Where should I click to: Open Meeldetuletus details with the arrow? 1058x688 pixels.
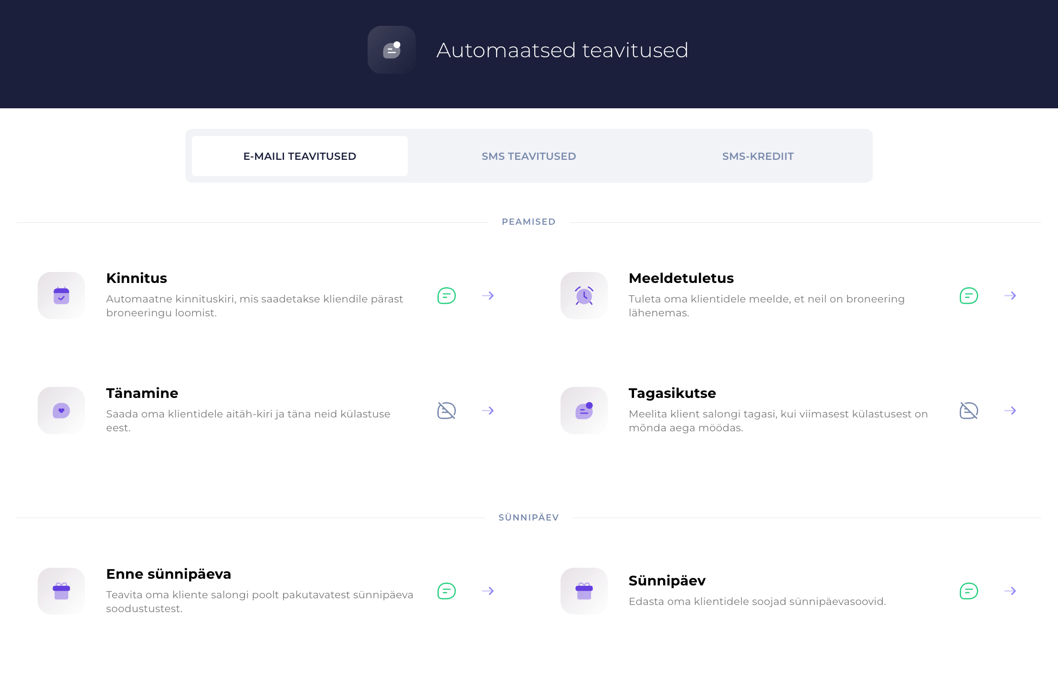pyautogui.click(x=1010, y=296)
